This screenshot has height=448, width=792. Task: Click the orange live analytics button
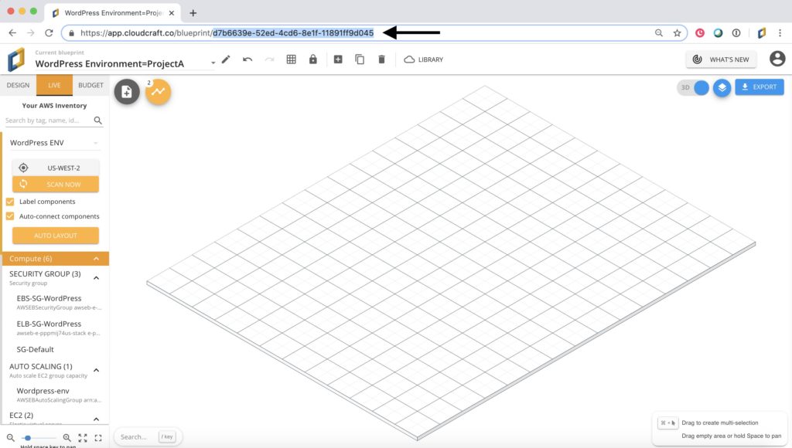click(158, 92)
